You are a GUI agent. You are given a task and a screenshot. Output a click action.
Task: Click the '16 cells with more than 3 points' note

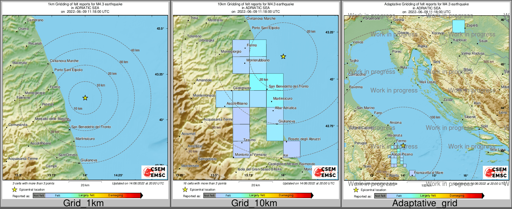(205, 183)
